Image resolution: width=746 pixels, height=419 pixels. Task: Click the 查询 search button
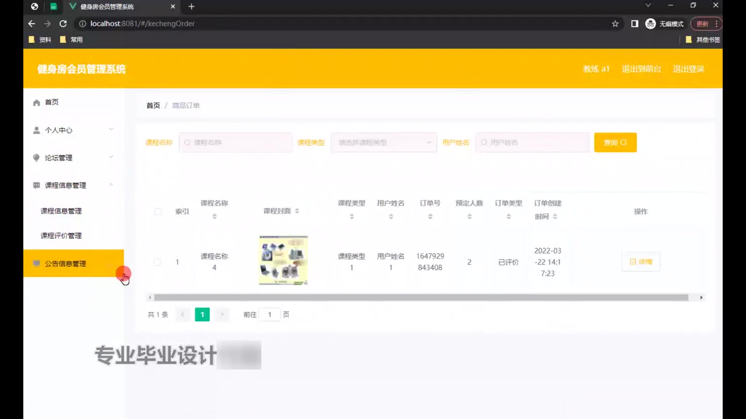pyautogui.click(x=615, y=143)
